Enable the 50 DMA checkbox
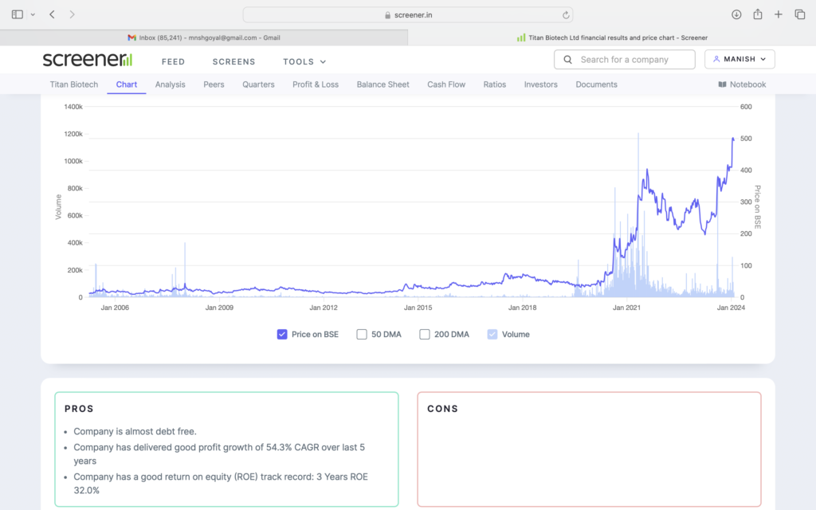816x510 pixels. click(362, 334)
